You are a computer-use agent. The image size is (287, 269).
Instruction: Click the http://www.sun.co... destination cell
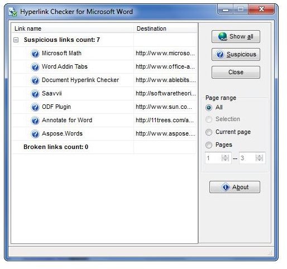[165, 107]
